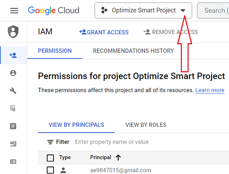Click the user icon beside ae9847015@gmail.com

(63, 170)
